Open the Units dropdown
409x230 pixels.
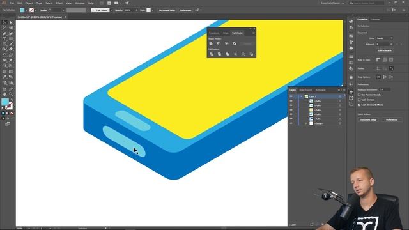385,38
